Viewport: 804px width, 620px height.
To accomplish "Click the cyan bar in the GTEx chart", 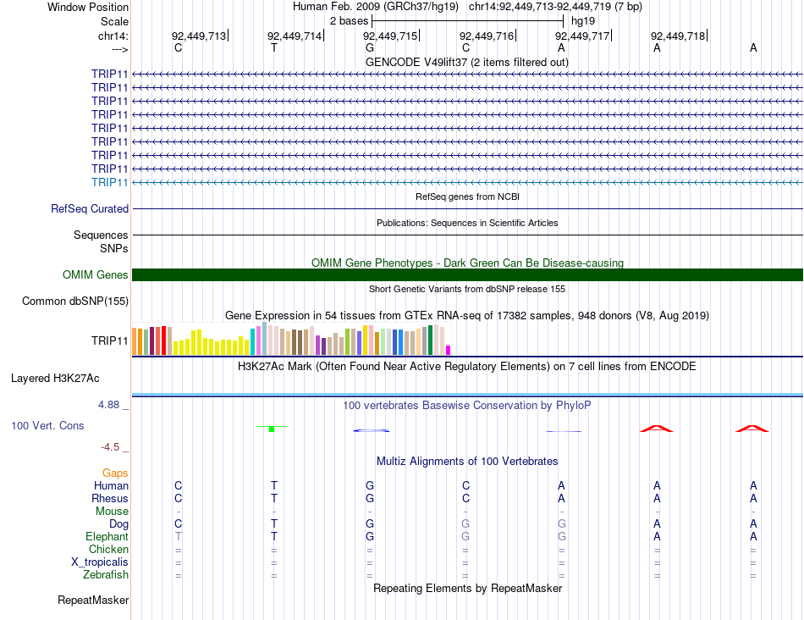I will (253, 342).
